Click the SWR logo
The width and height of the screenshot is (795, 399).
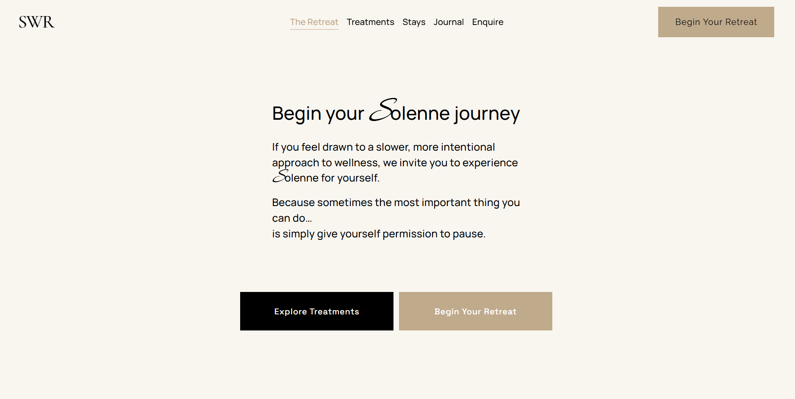37,22
